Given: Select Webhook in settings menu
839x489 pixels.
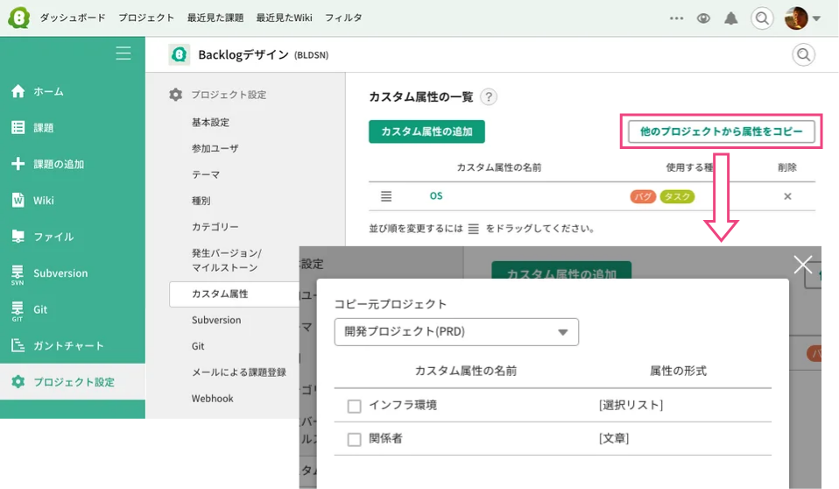Looking at the screenshot, I should (x=213, y=399).
